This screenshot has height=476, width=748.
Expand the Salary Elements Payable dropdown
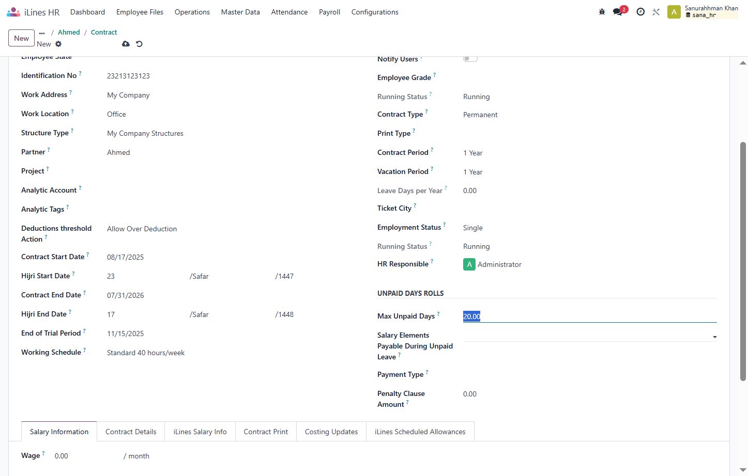pos(714,337)
